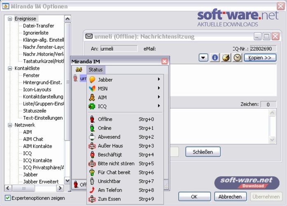Select Zum Essen menu entry

pos(125,199)
